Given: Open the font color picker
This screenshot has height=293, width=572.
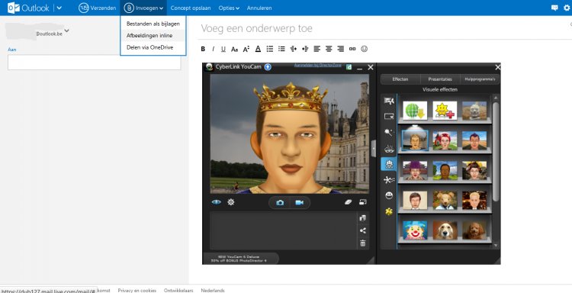Looking at the screenshot, I should [258, 49].
